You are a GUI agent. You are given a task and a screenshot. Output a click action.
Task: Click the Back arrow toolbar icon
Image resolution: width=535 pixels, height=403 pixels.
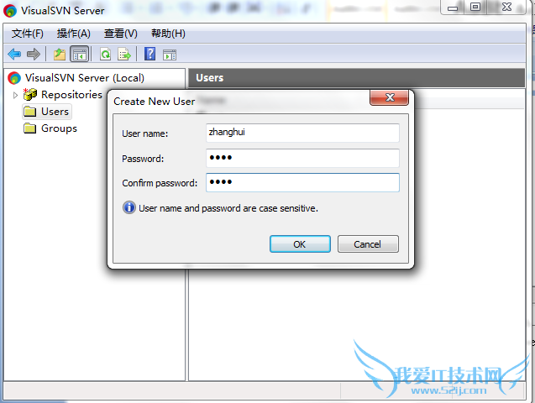pos(14,54)
